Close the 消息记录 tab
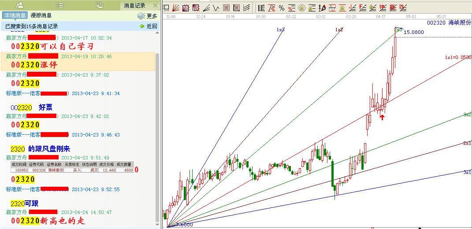 155,6
